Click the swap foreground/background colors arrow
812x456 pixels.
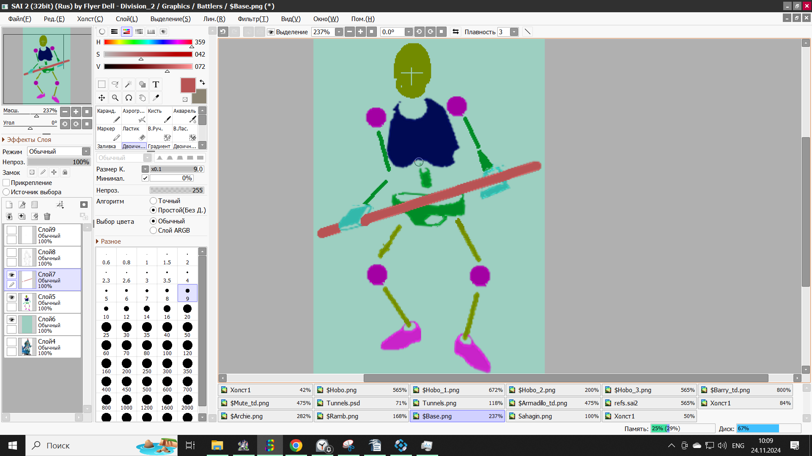[x=202, y=82]
